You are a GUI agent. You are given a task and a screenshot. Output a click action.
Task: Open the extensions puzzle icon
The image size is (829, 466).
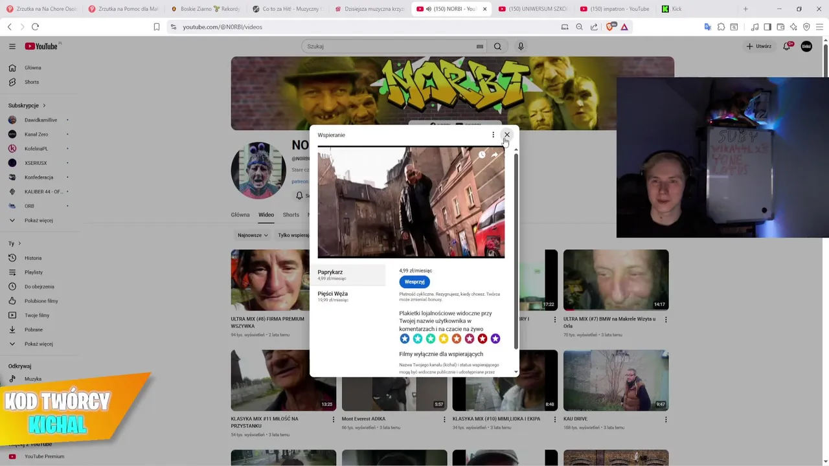[x=721, y=27]
